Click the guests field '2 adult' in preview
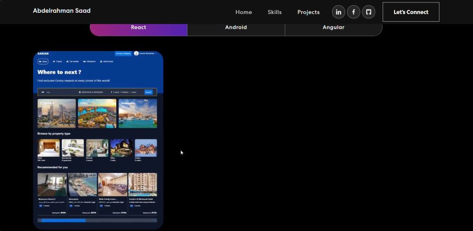Screen dimensions: 473x231 123,92
